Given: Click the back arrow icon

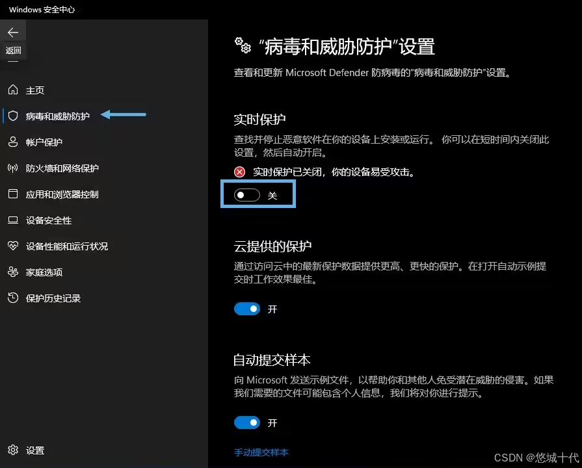Looking at the screenshot, I should tap(13, 32).
